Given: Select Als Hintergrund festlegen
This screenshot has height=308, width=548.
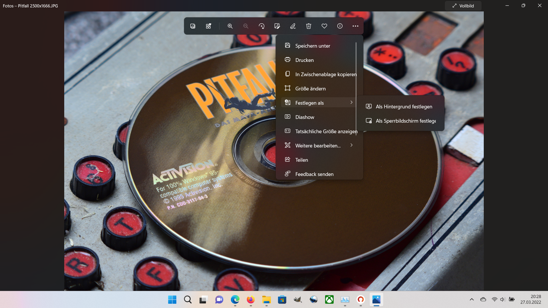Looking at the screenshot, I should pyautogui.click(x=404, y=106).
